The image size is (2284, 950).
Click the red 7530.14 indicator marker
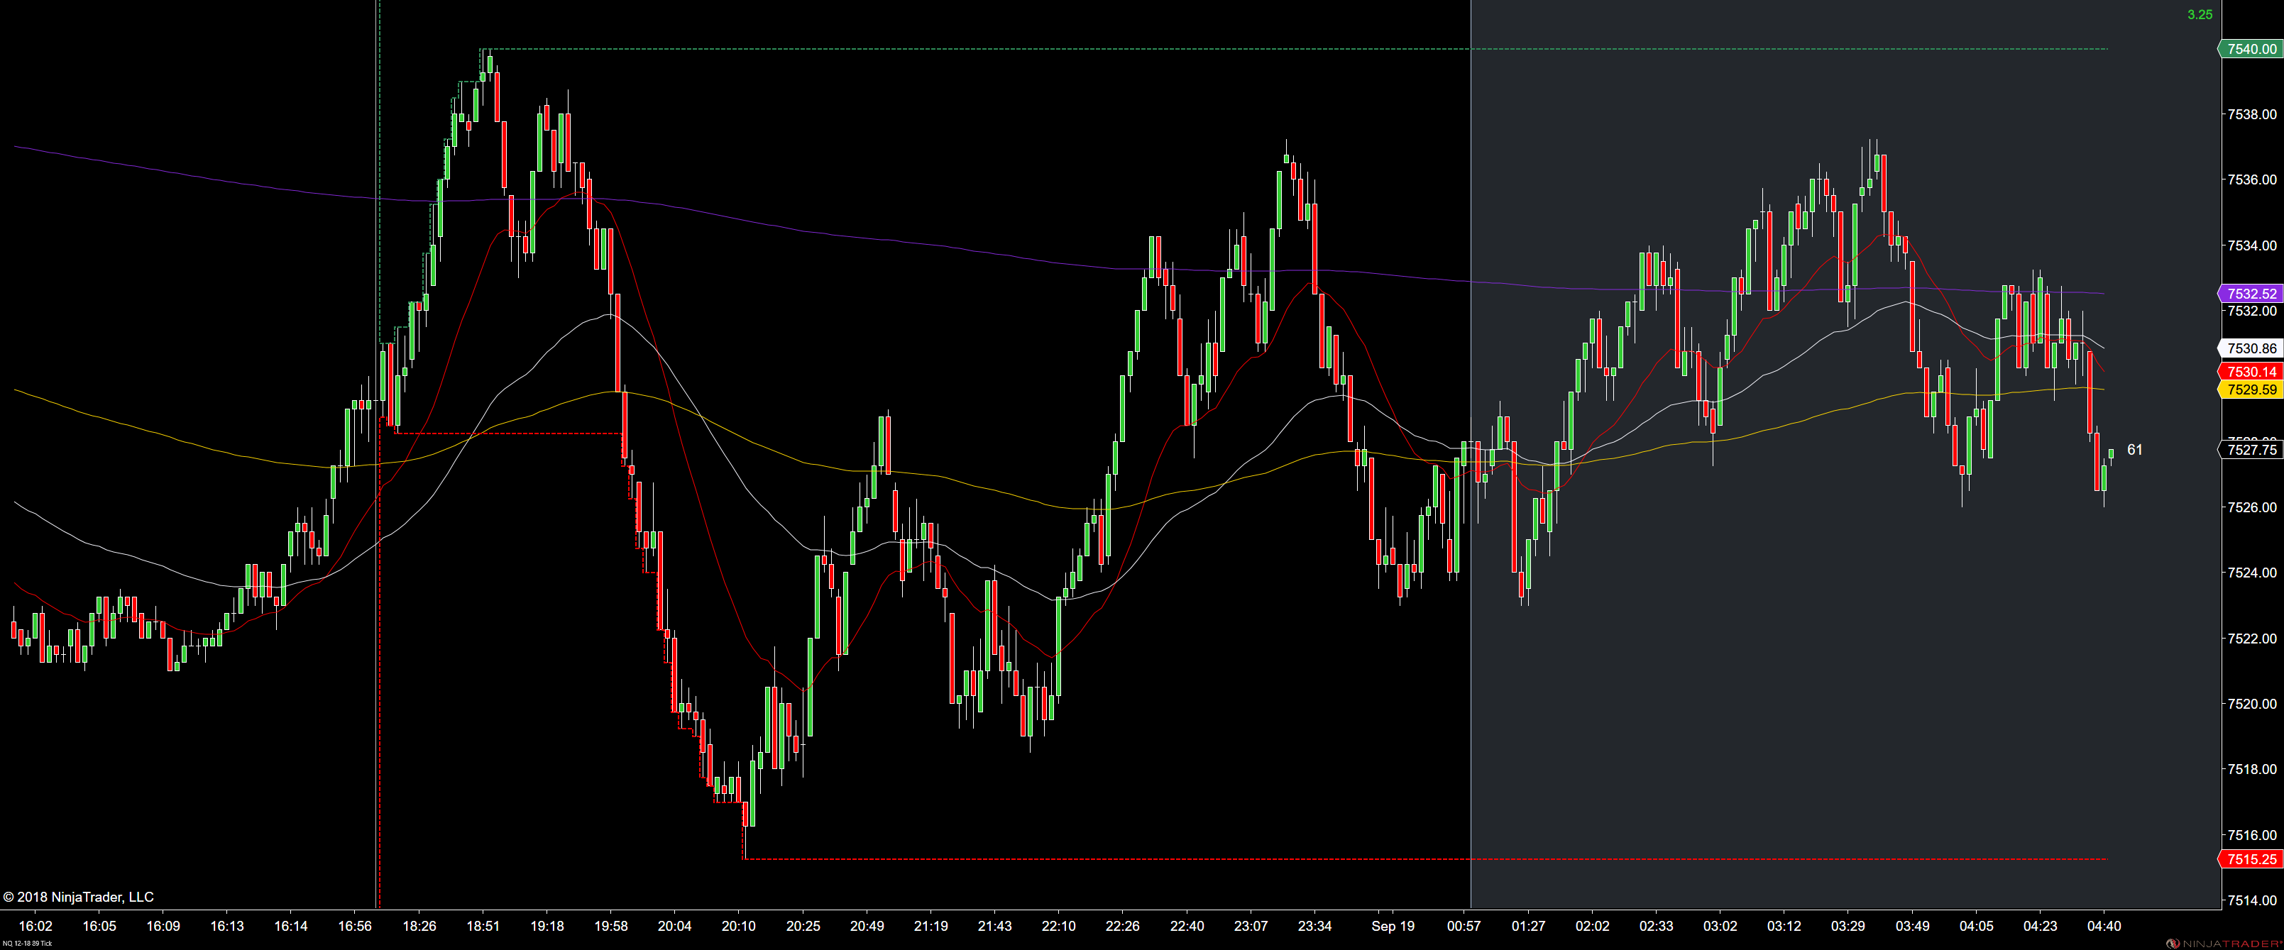(2251, 371)
